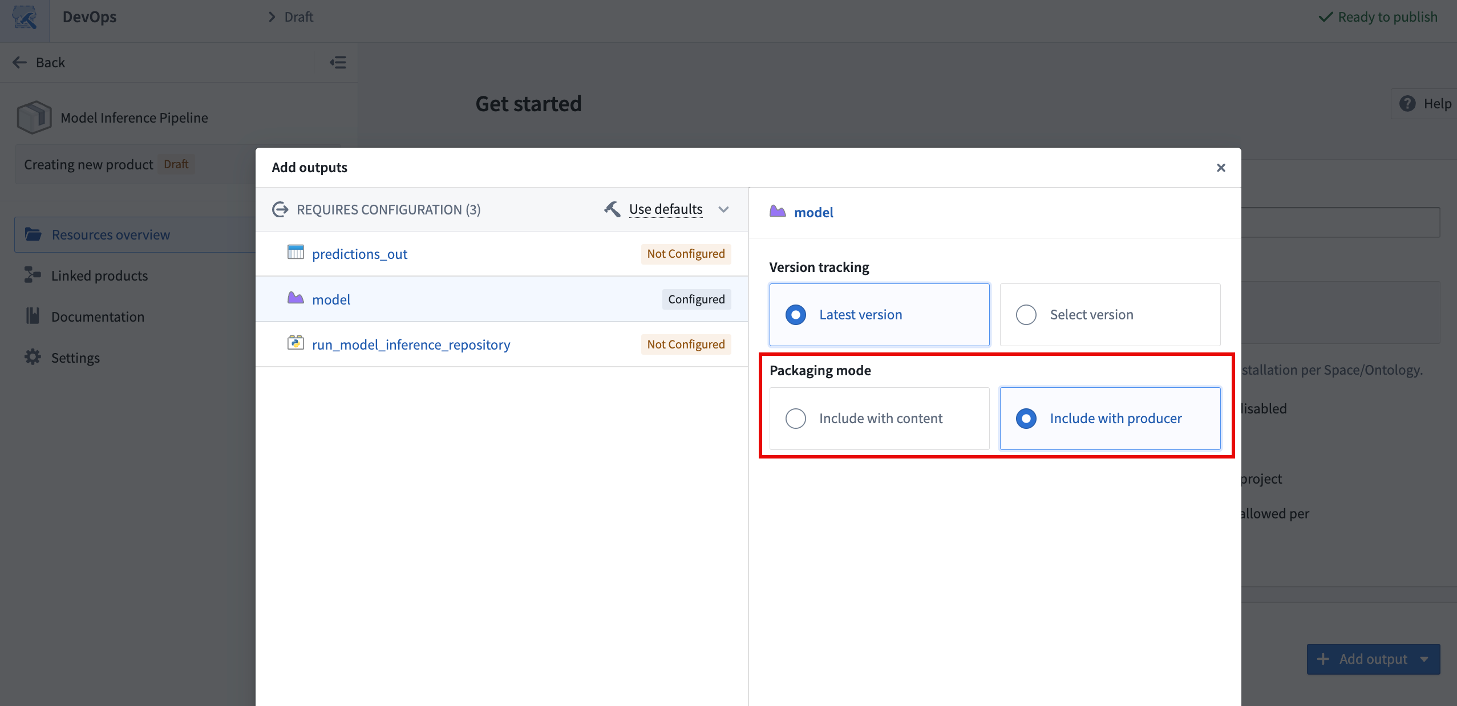Switch to the Linked products section
Image resolution: width=1457 pixels, height=706 pixels.
pos(99,275)
